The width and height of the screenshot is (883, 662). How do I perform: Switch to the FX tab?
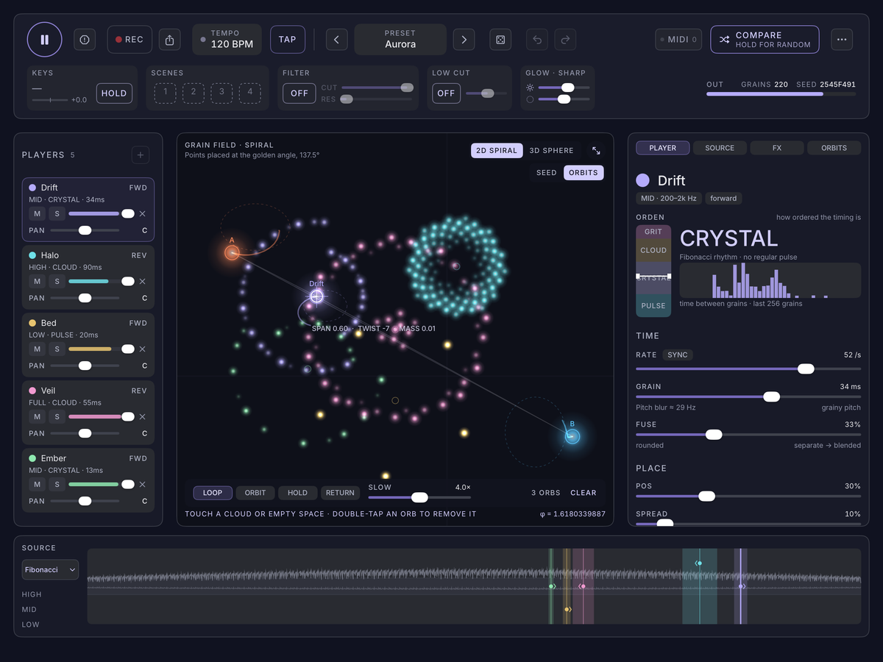(777, 148)
